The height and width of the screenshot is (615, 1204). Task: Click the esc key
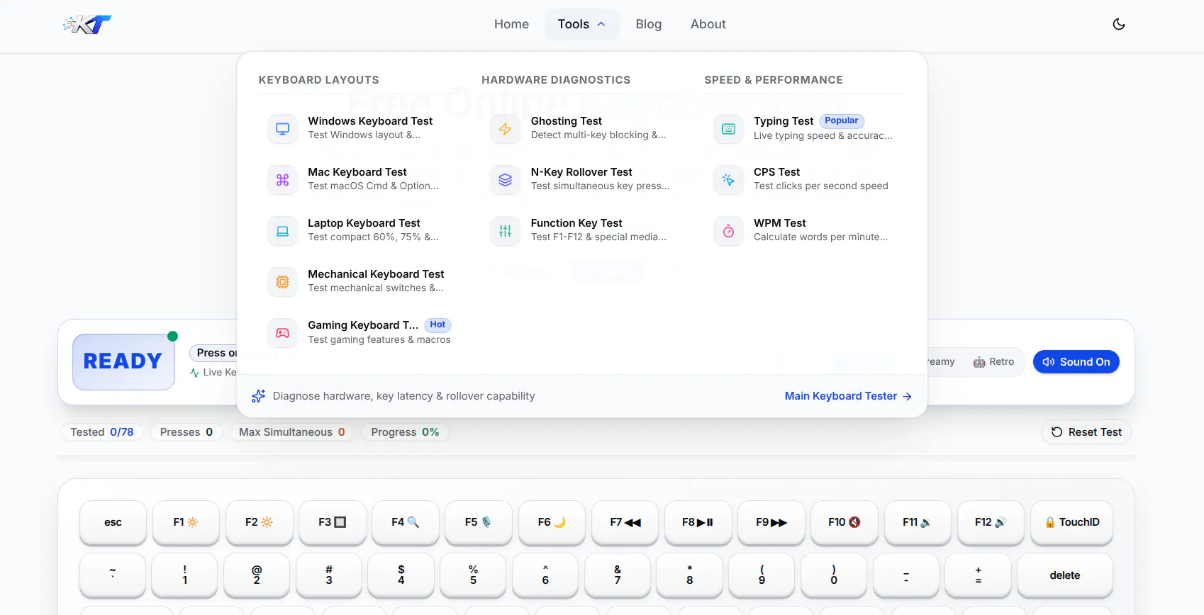[113, 523]
